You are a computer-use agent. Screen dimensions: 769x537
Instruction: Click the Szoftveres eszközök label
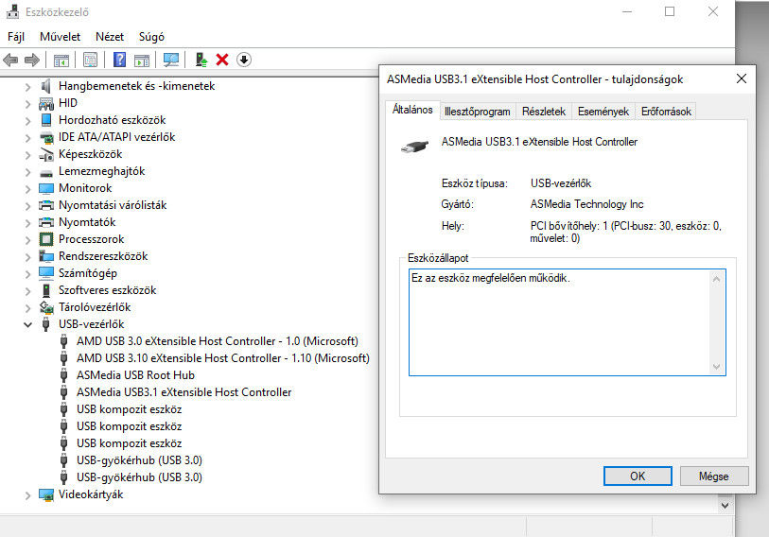coord(108,290)
